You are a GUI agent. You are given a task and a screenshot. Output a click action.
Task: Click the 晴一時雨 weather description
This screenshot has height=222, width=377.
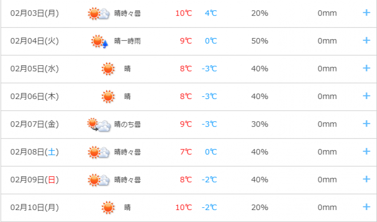click(127, 41)
